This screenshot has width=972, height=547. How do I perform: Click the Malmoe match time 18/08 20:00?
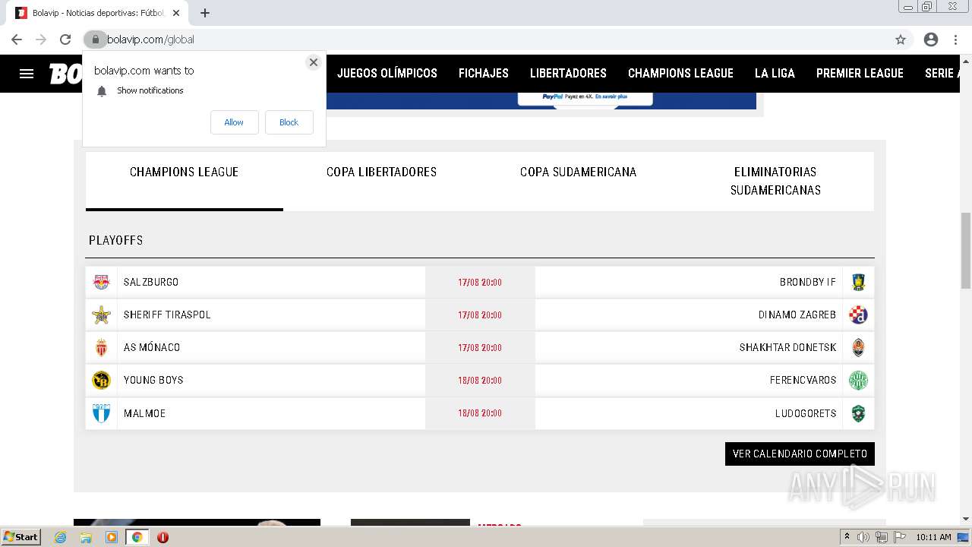tap(480, 413)
